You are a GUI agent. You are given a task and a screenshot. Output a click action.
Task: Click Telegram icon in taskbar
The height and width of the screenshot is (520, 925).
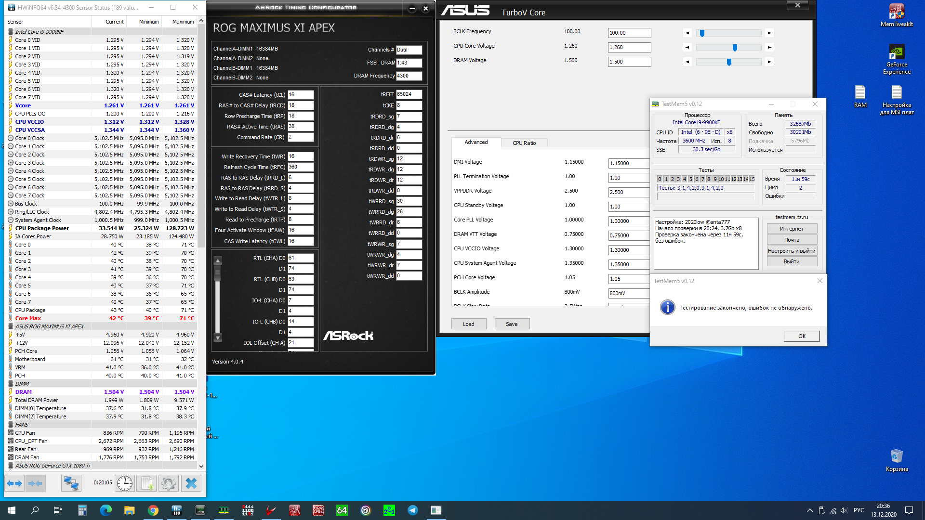413,510
